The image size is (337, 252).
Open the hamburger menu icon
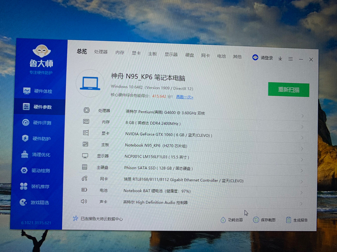(x=291, y=59)
